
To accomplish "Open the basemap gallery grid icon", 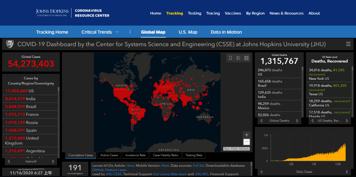I will pyautogui.click(x=246, y=58).
